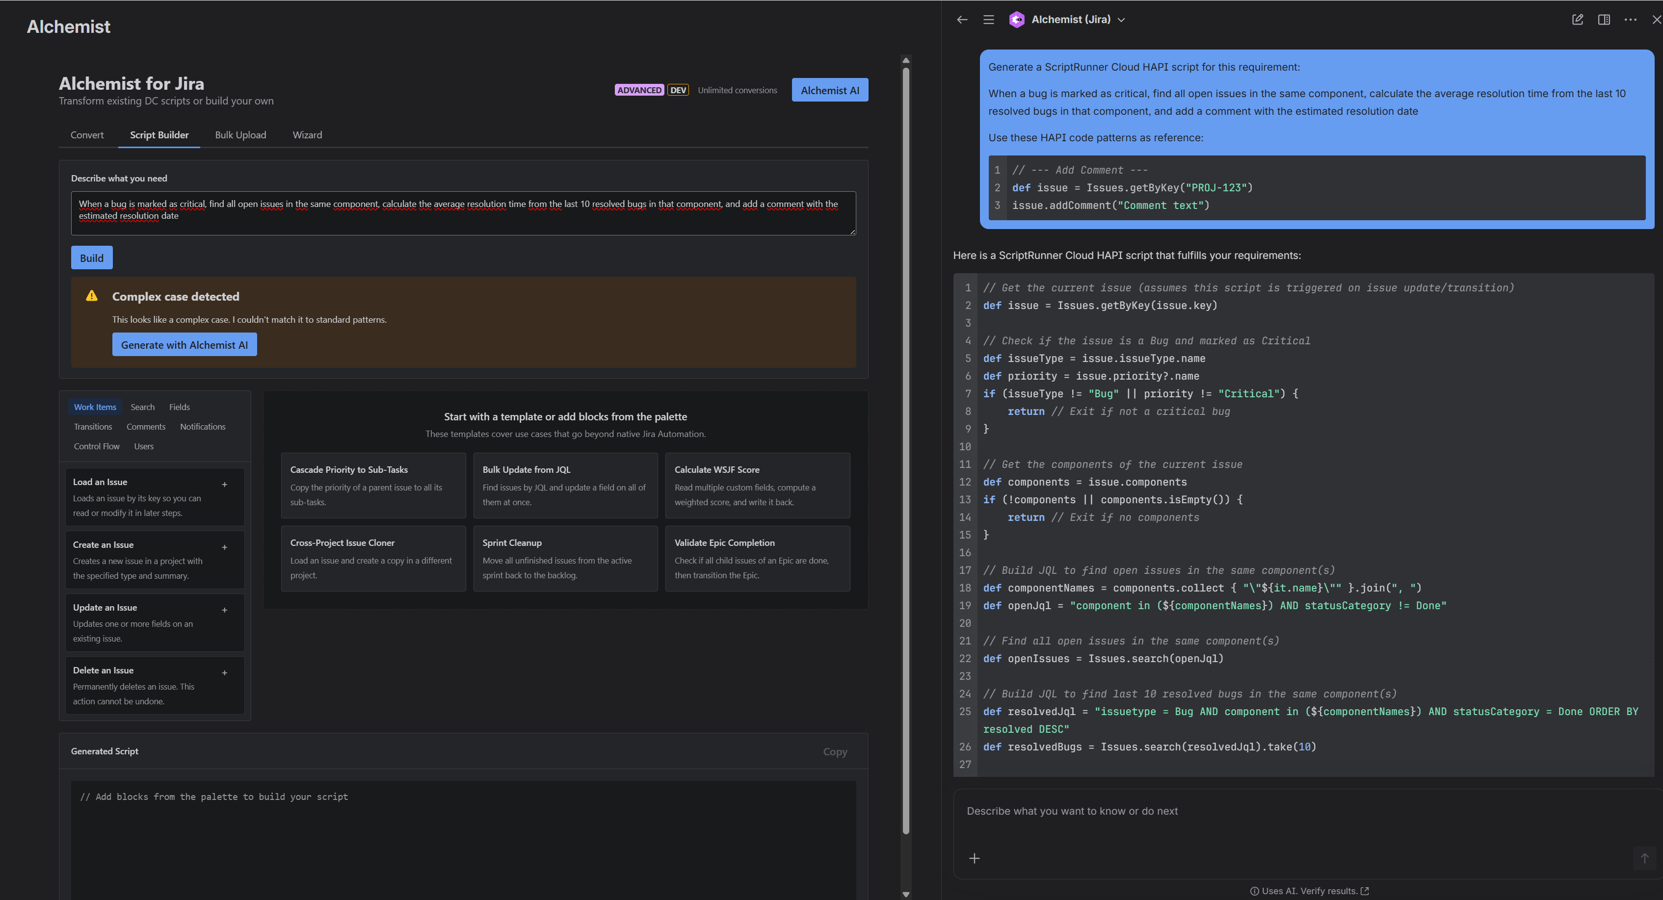Viewport: 1663px width, 900px height.
Task: Select the Fields palette category
Action: (x=180, y=407)
